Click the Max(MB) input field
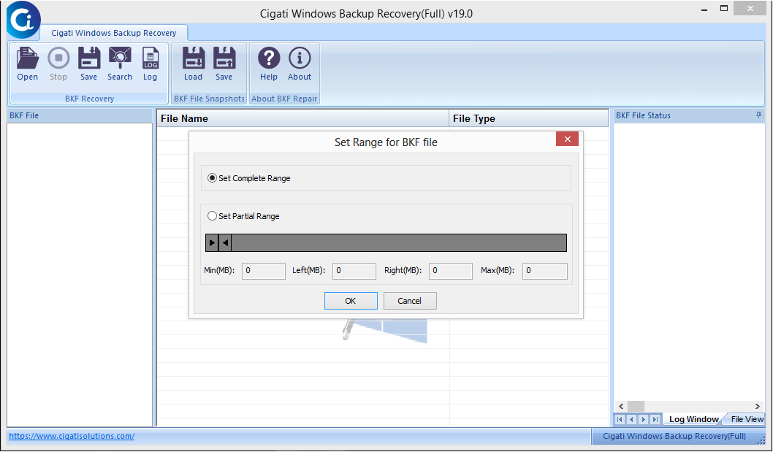 tap(545, 271)
